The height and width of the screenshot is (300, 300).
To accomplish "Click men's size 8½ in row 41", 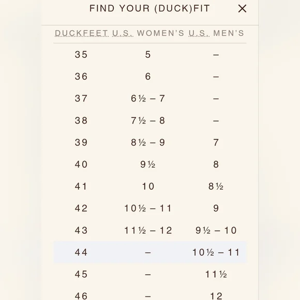I will pos(216,186).
